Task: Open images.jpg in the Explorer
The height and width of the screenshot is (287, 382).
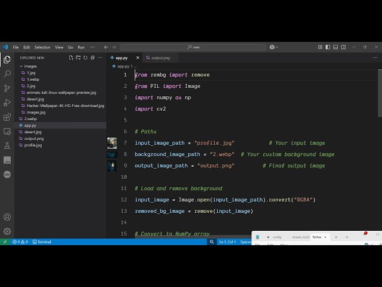Action: (x=36, y=112)
